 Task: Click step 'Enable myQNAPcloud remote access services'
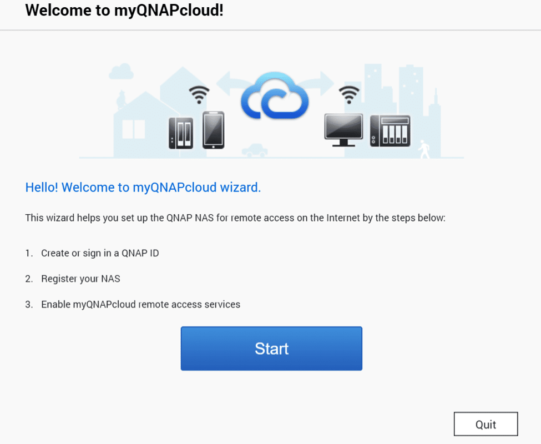pos(141,304)
